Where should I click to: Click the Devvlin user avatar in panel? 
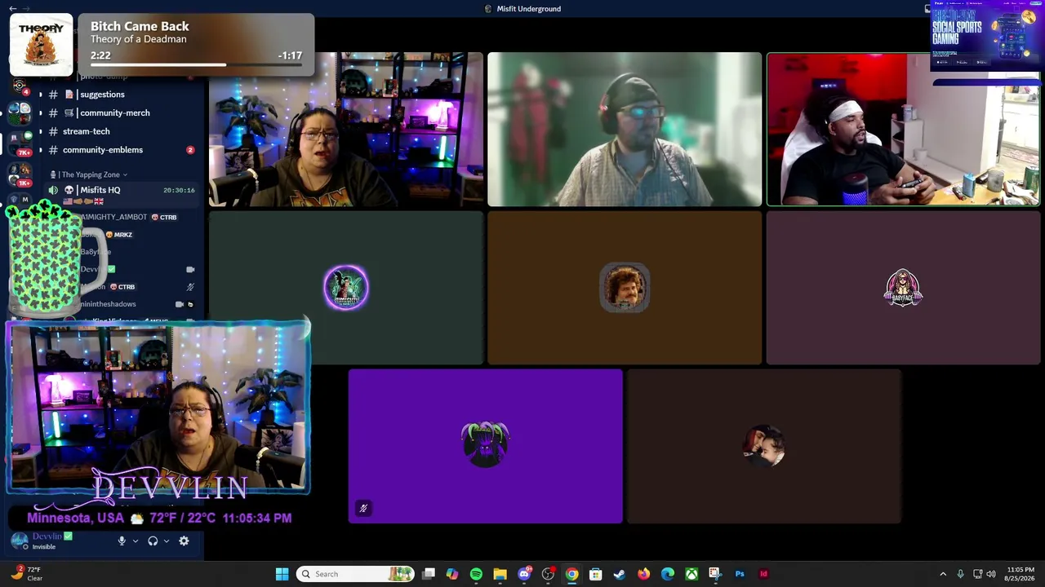point(20,541)
